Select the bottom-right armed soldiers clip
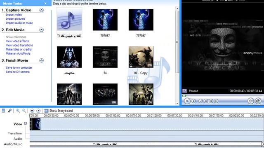264x148 pixels. [141, 94]
